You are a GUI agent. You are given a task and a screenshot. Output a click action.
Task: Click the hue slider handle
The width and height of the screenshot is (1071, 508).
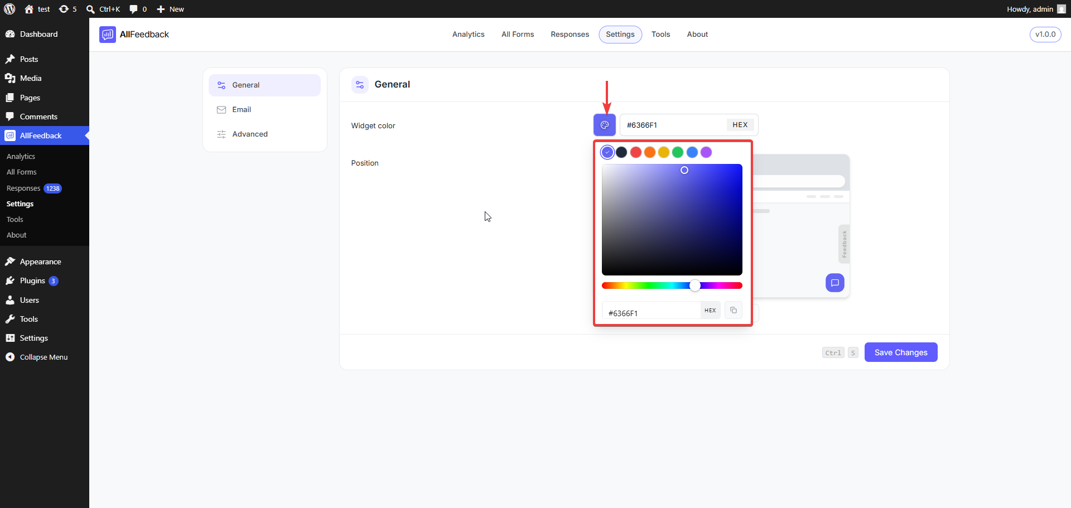pyautogui.click(x=695, y=286)
